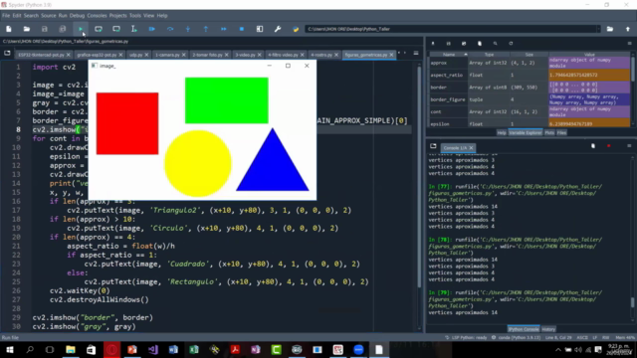Switch to the Files pane tab
The width and height of the screenshot is (637, 358).
[561, 132]
